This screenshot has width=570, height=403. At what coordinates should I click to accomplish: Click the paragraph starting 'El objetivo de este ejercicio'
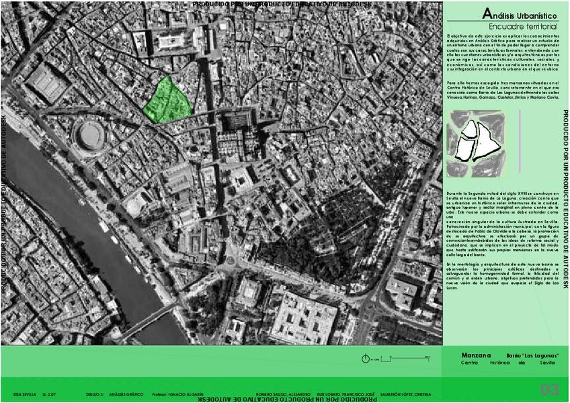(503, 53)
